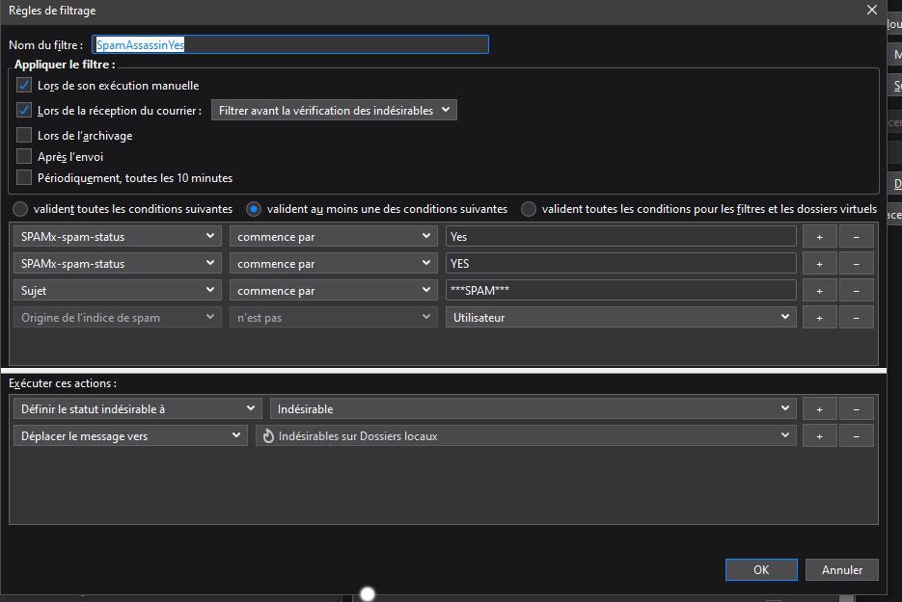The width and height of the screenshot is (902, 602).
Task: Remove the 'Déplacer le message vers' action
Action: pyautogui.click(x=856, y=436)
